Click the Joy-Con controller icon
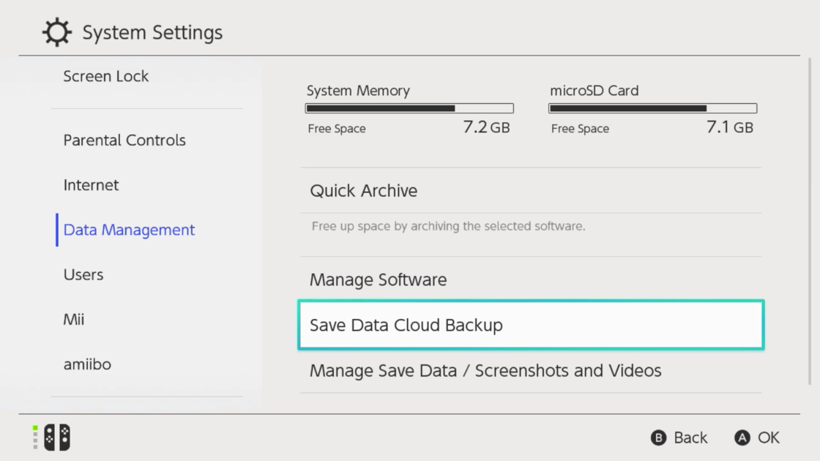Screen dimensions: 820x461 pyautogui.click(x=56, y=438)
